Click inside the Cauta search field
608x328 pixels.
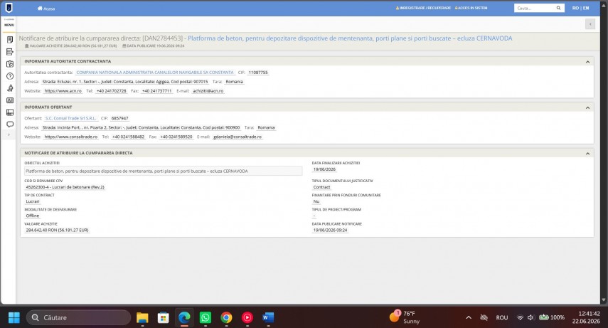click(x=534, y=8)
